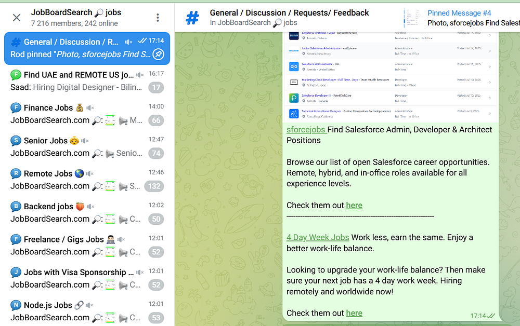The width and height of the screenshot is (520, 326).
Task: Select the General / Discussion topic
Action: click(x=87, y=48)
